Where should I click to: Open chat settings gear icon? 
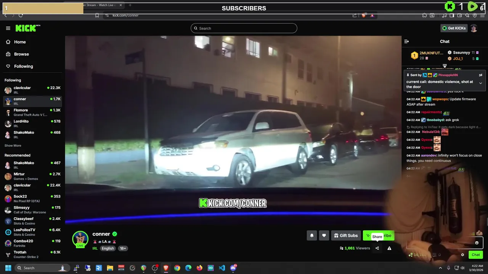coord(462,255)
